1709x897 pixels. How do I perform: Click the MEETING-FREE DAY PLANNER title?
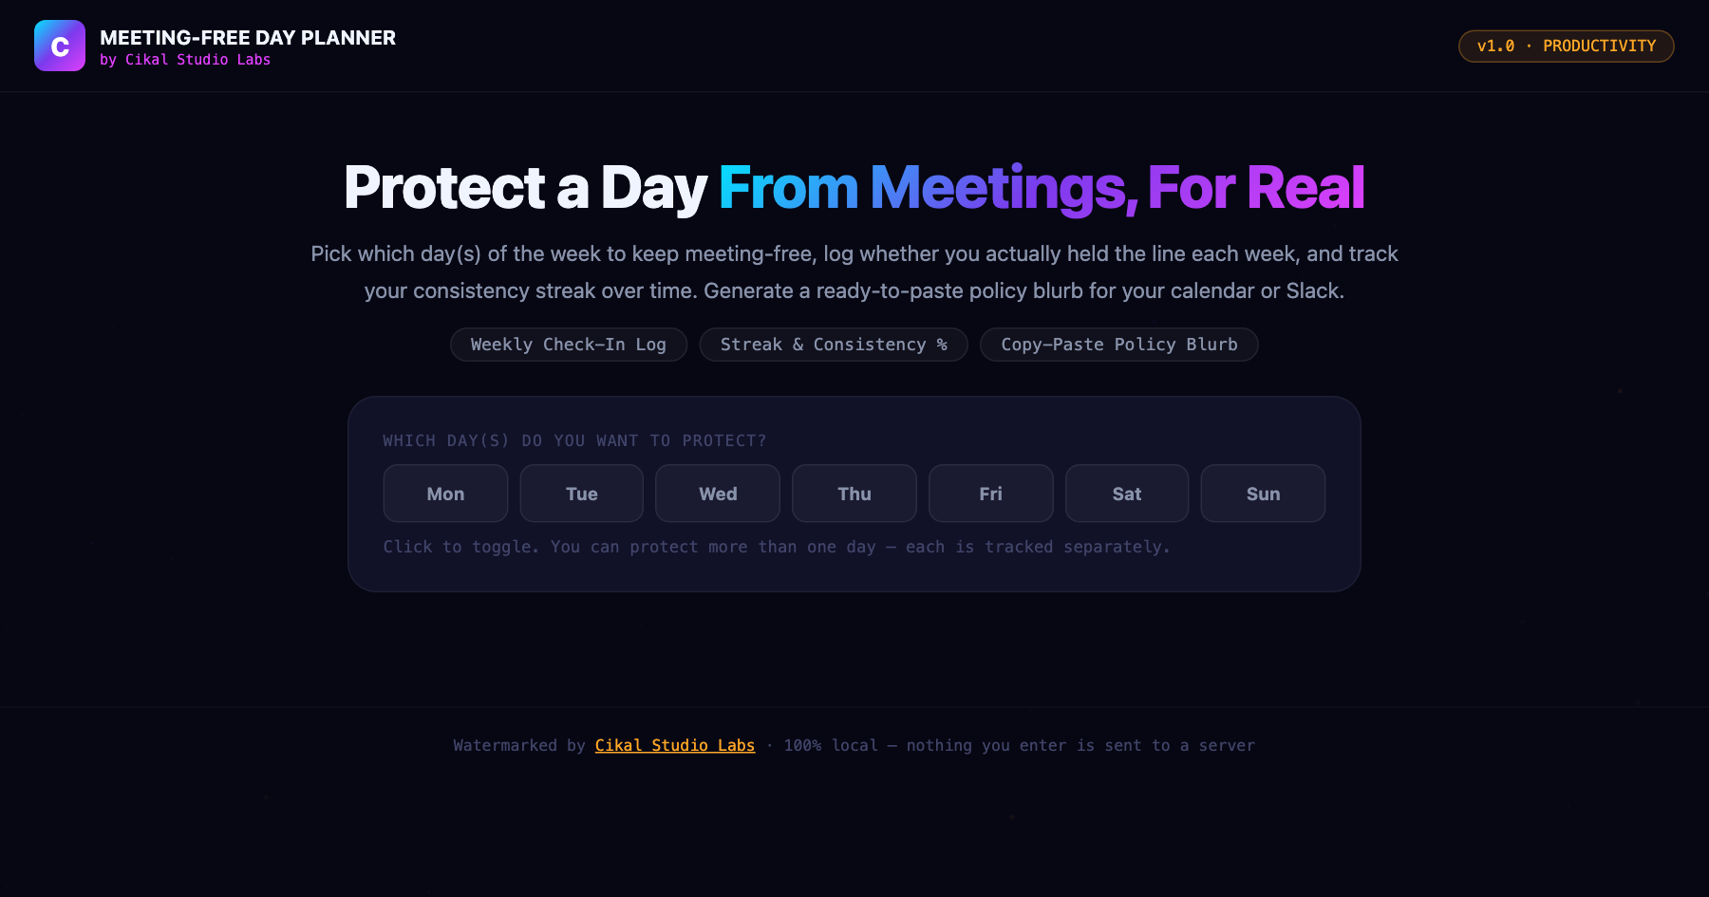tap(248, 38)
